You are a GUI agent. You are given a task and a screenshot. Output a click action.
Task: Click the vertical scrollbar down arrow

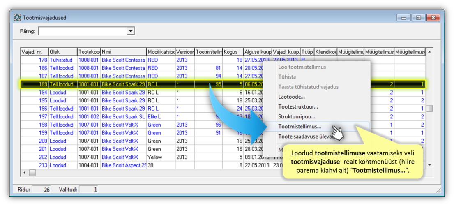429,164
